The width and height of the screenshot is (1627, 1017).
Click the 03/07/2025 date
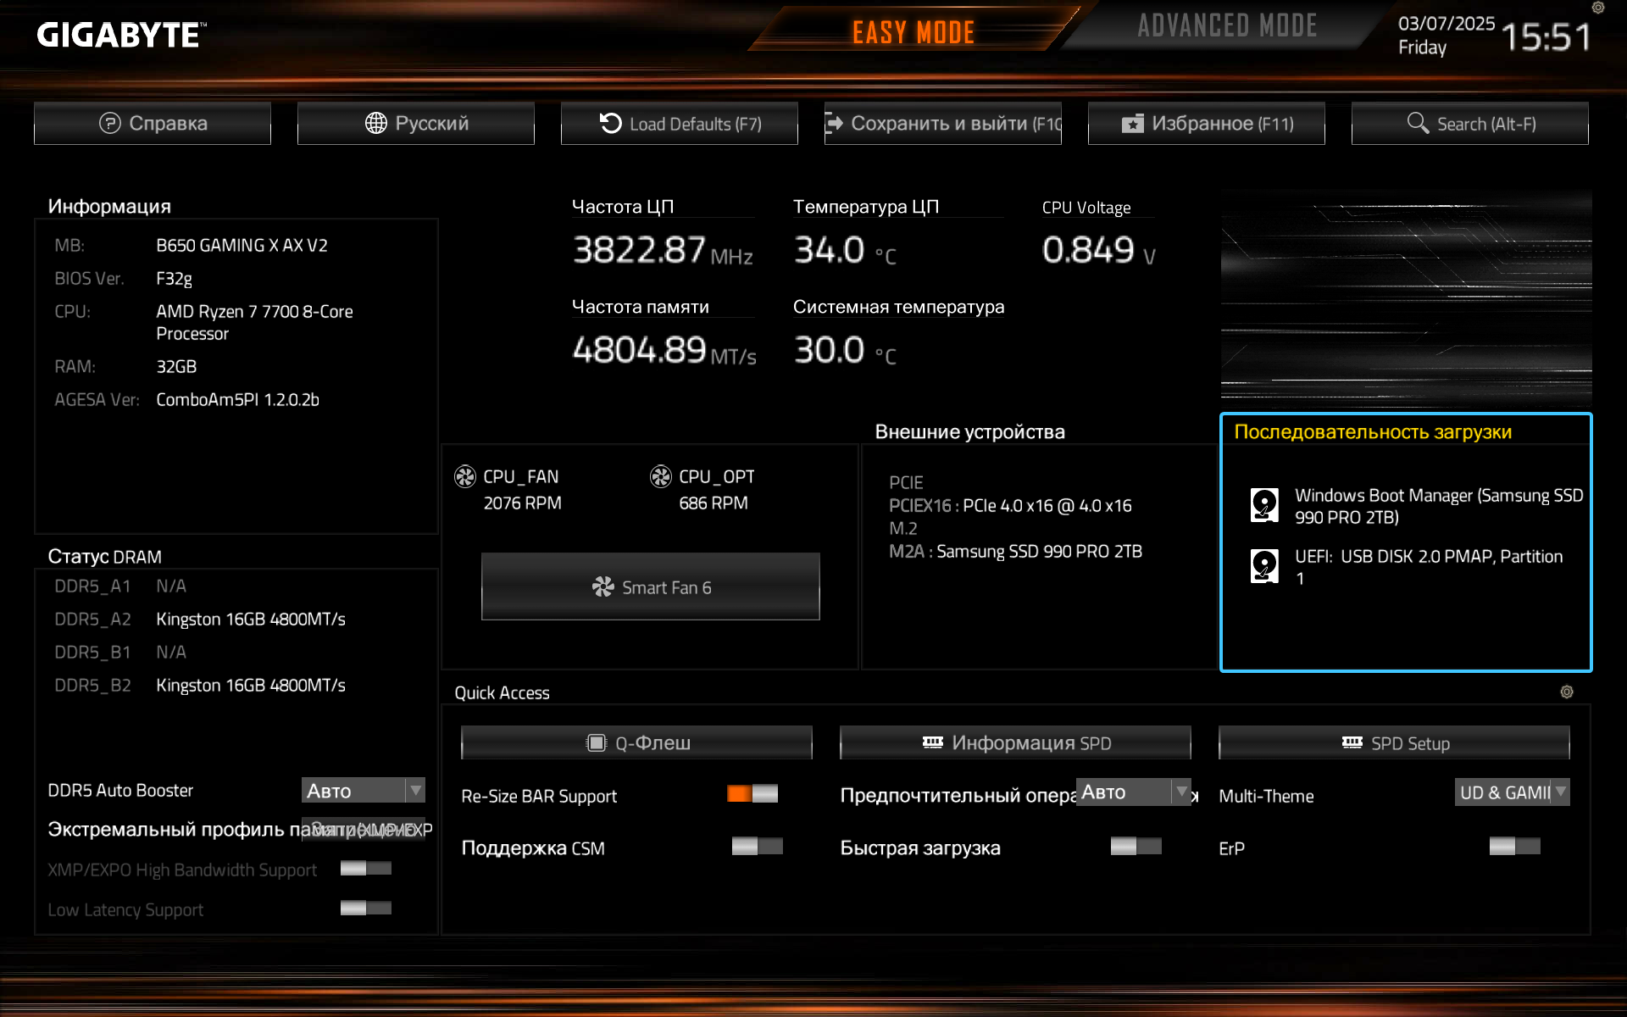pyautogui.click(x=1447, y=24)
